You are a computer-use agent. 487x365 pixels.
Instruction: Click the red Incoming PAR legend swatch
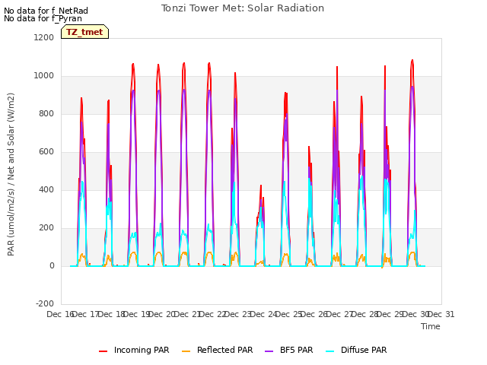[x=103, y=351]
